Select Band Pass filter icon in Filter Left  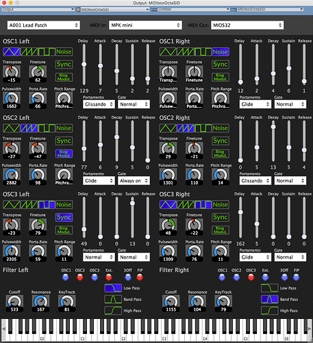tap(113, 299)
